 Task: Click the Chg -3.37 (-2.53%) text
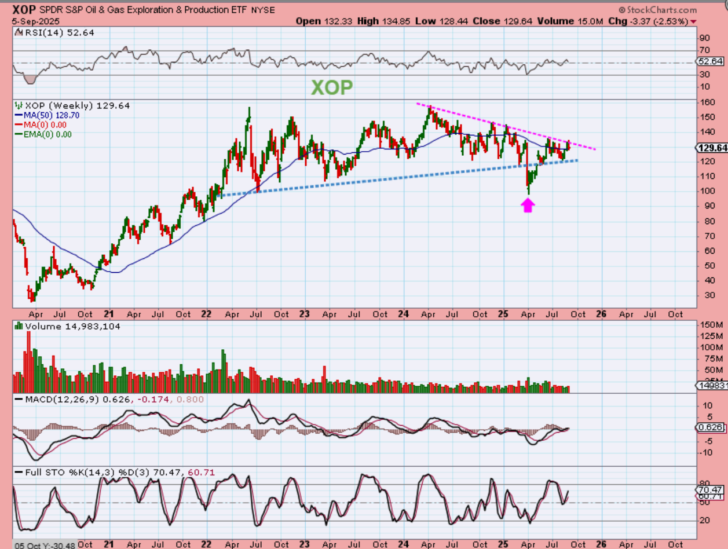649,21
